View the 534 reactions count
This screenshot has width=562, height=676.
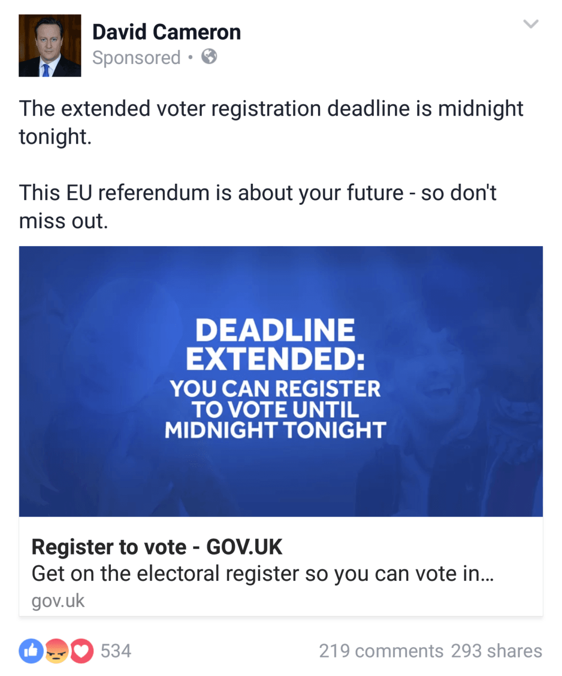(x=116, y=651)
